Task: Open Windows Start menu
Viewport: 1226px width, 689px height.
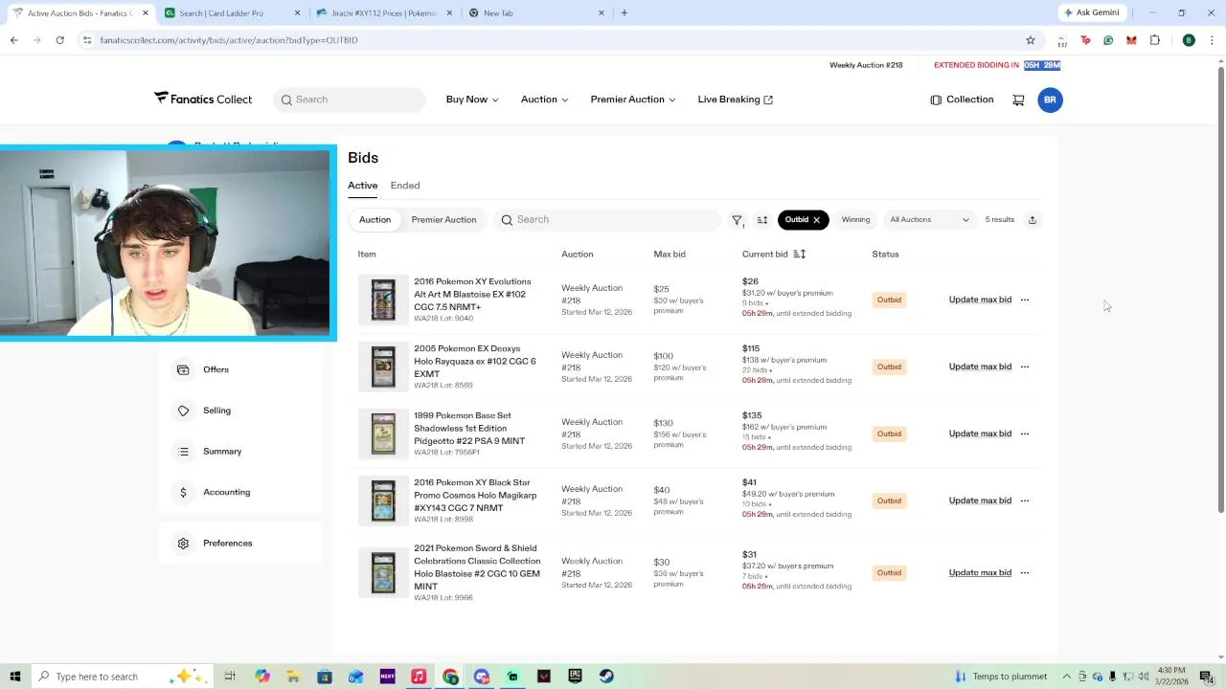Action: click(14, 677)
